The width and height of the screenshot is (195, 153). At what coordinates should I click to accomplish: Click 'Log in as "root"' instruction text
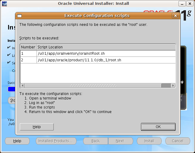point(42,103)
